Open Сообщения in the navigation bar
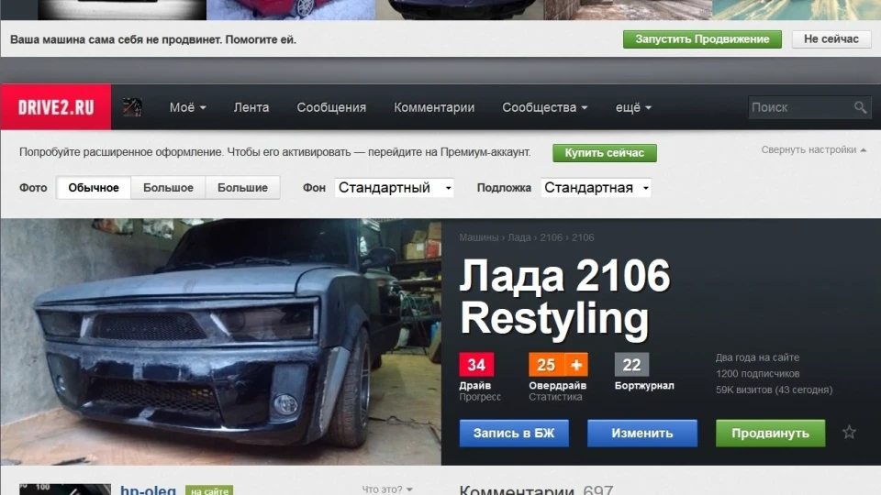 click(331, 107)
